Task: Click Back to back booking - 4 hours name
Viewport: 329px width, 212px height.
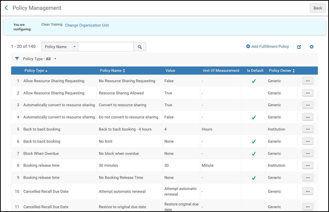Action: click(125, 129)
